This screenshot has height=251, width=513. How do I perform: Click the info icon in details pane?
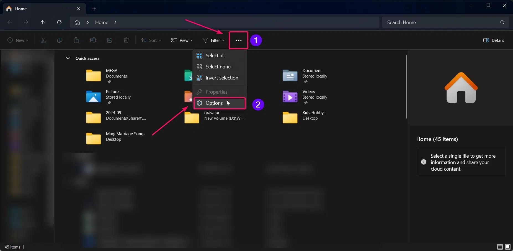(x=424, y=162)
